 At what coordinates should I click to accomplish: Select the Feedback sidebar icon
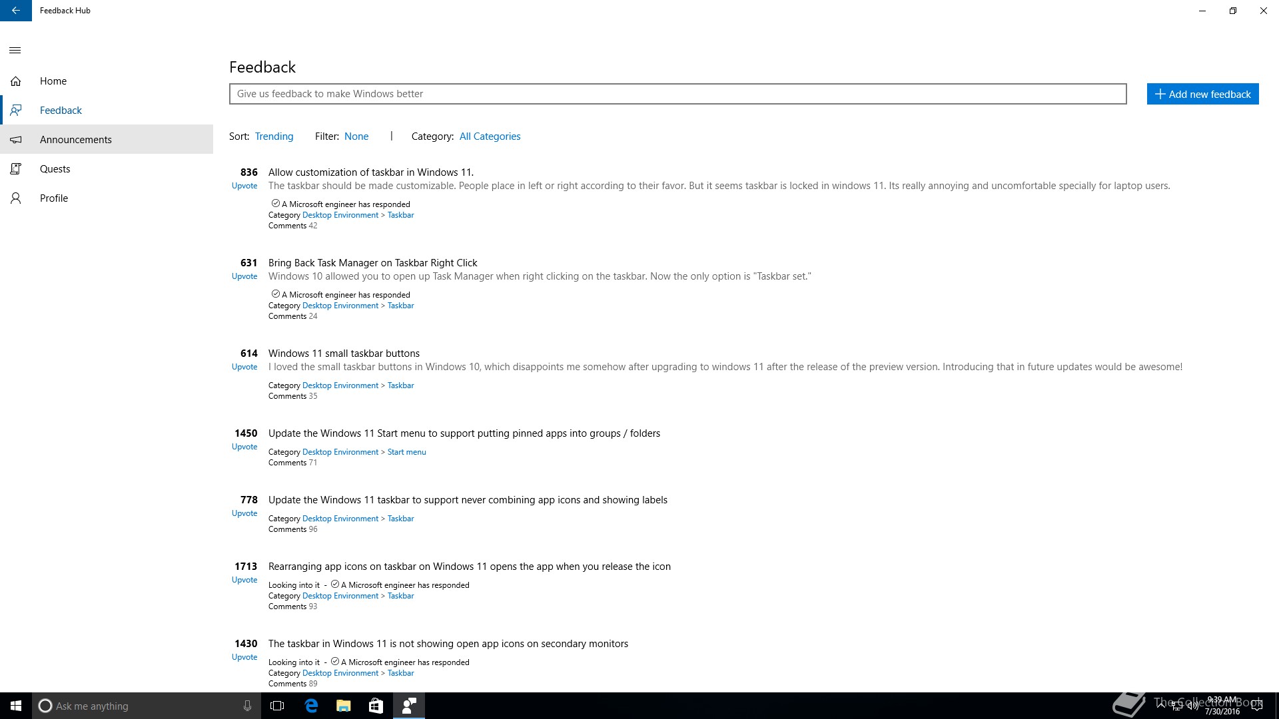tap(16, 111)
